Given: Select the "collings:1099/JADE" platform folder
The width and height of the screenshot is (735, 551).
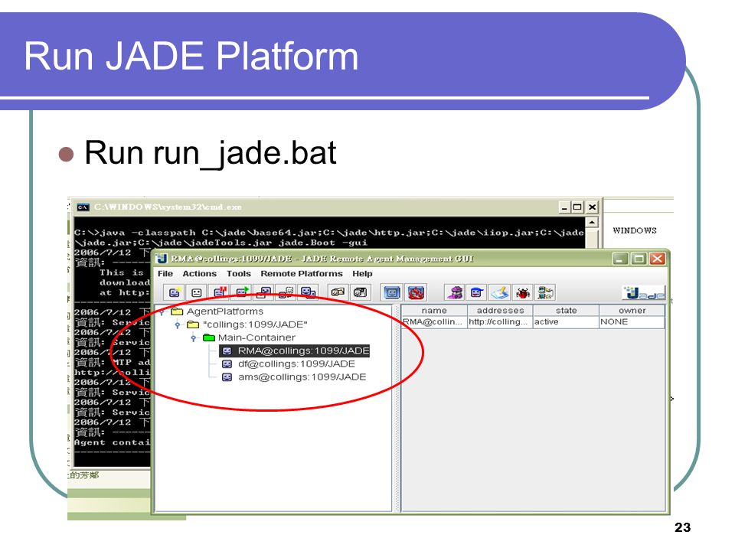Looking at the screenshot, I should click(247, 324).
